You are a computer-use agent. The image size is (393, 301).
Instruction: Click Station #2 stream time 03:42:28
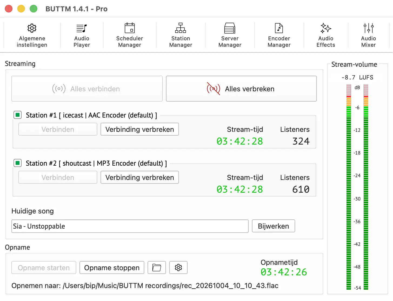[x=240, y=189]
